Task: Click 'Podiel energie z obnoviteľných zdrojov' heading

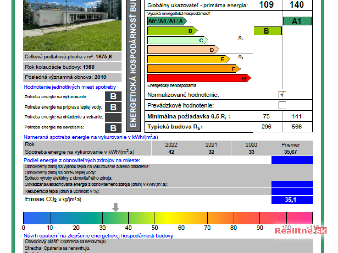Action: pyautogui.click(x=82, y=160)
